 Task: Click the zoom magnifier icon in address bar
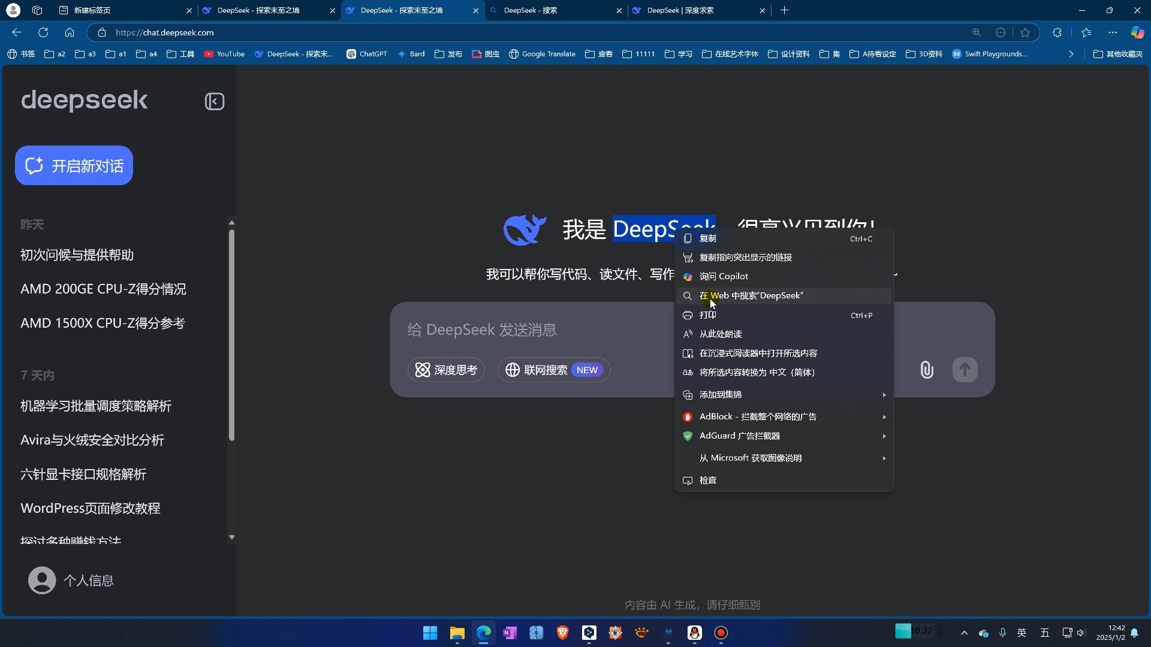coord(977,32)
